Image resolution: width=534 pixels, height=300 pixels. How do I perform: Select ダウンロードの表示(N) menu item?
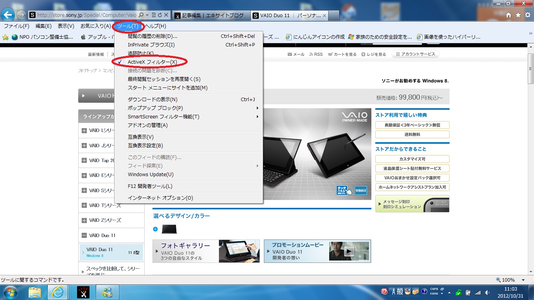point(189,99)
